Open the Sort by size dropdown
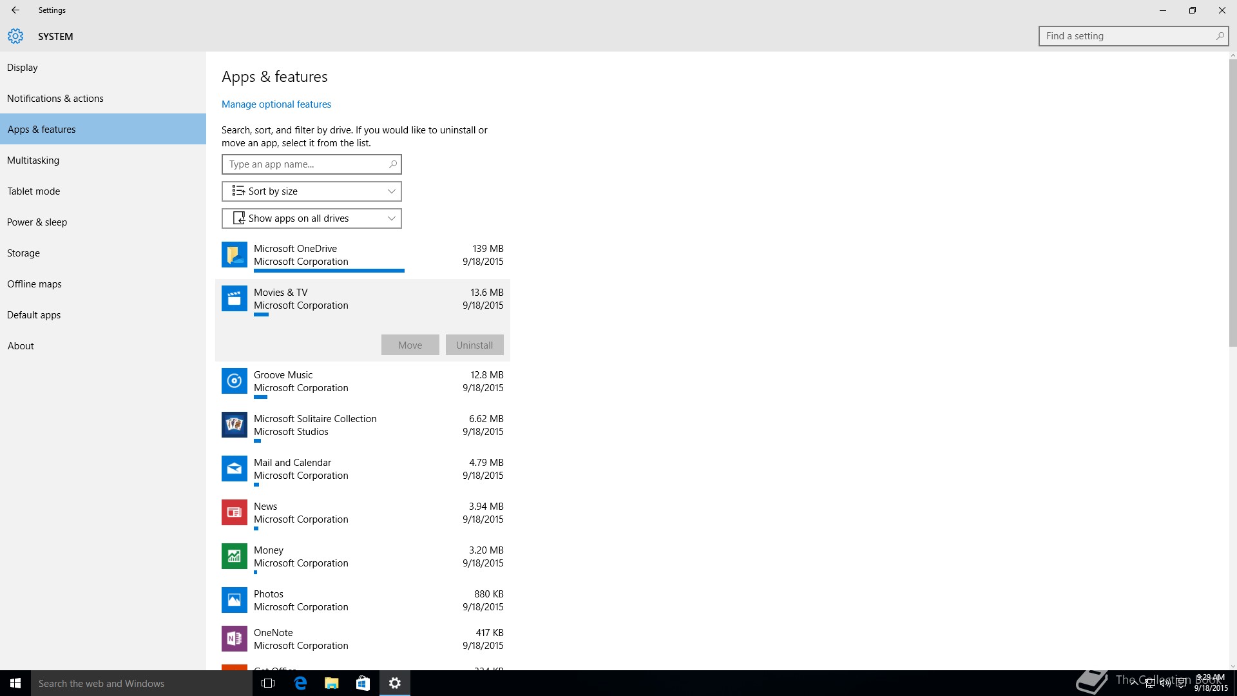This screenshot has width=1237, height=696. click(x=312, y=191)
